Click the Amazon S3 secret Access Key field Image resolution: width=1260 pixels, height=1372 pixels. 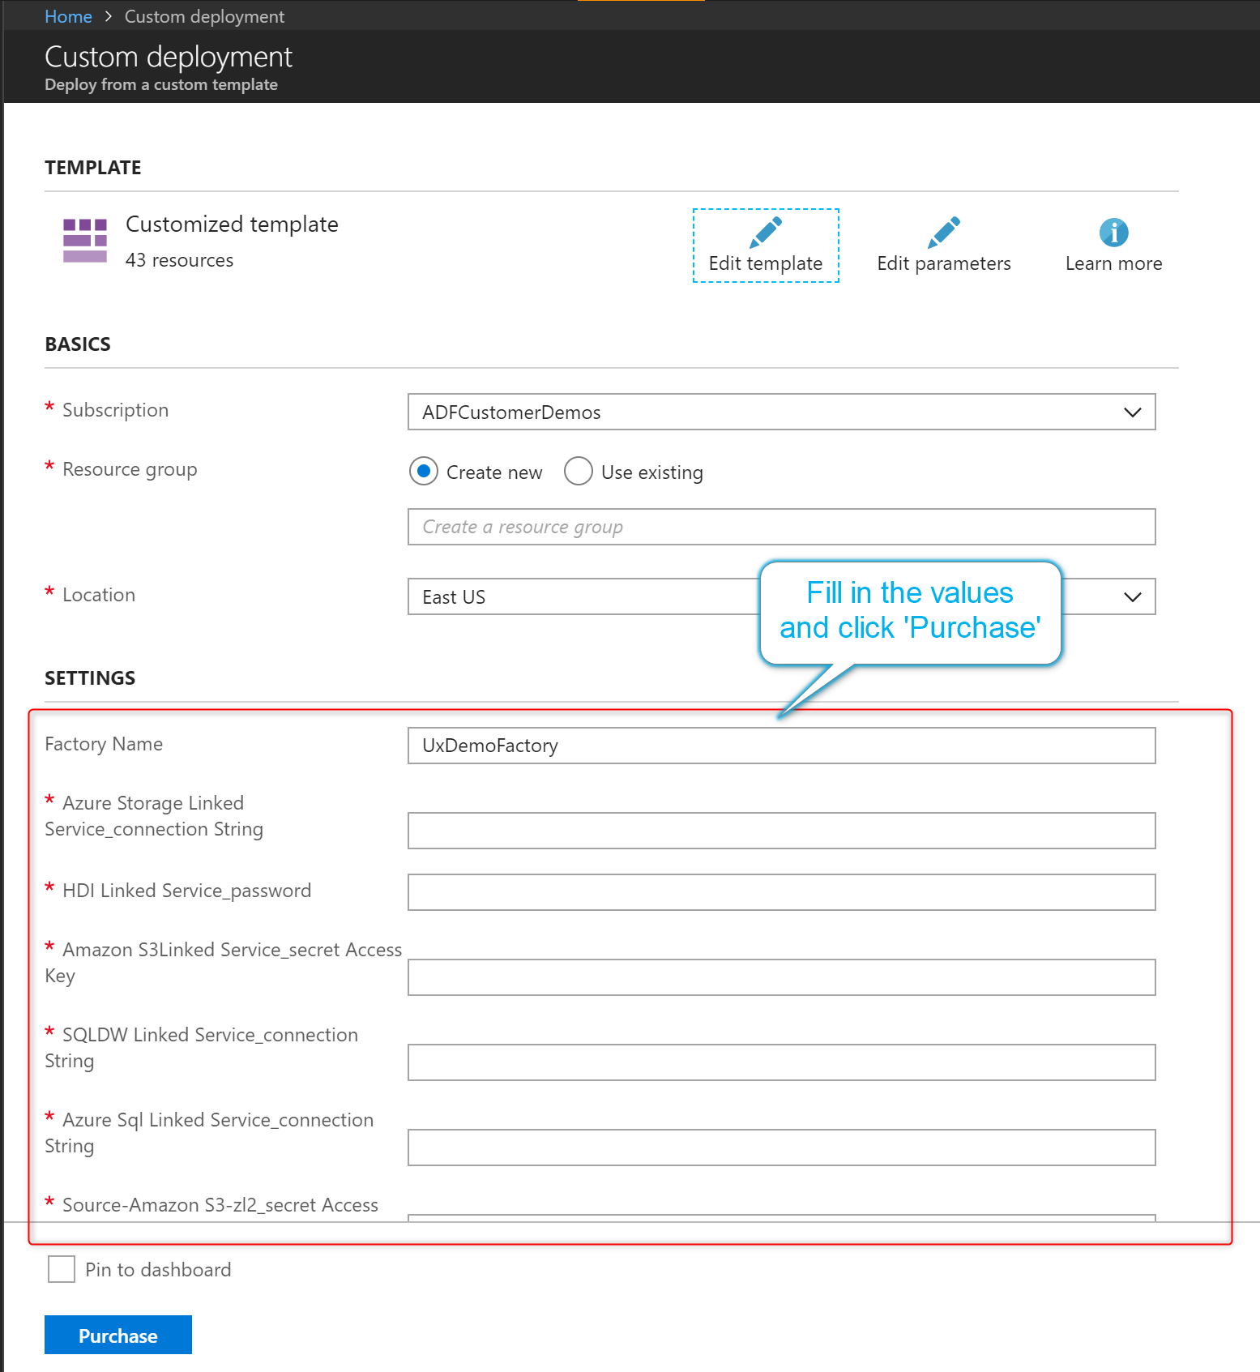782,977
